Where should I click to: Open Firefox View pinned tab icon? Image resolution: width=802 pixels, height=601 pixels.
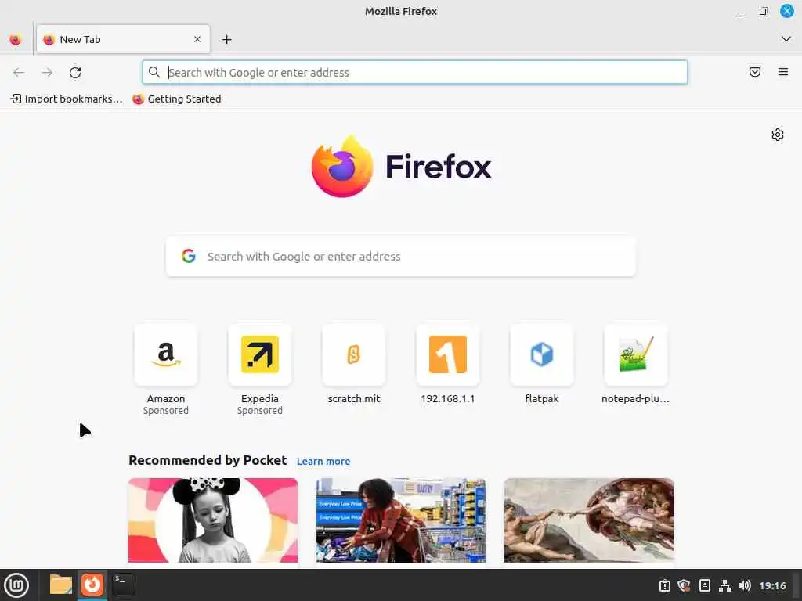16,39
